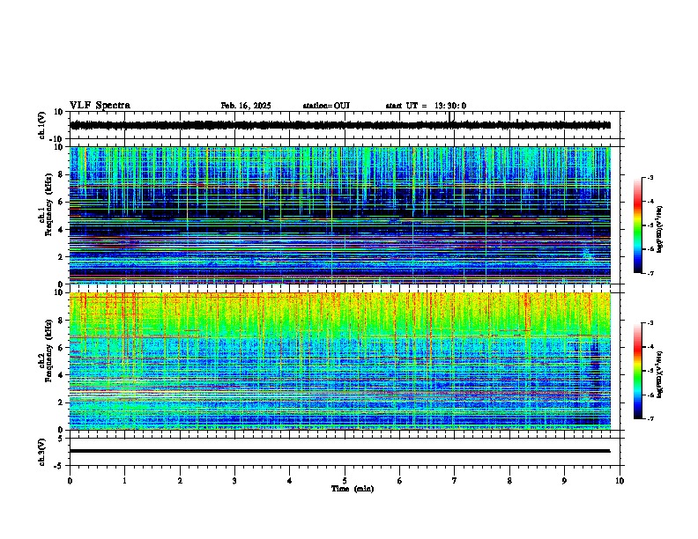Click inside the ch.1 frequency spectrogram

[x=340, y=215]
